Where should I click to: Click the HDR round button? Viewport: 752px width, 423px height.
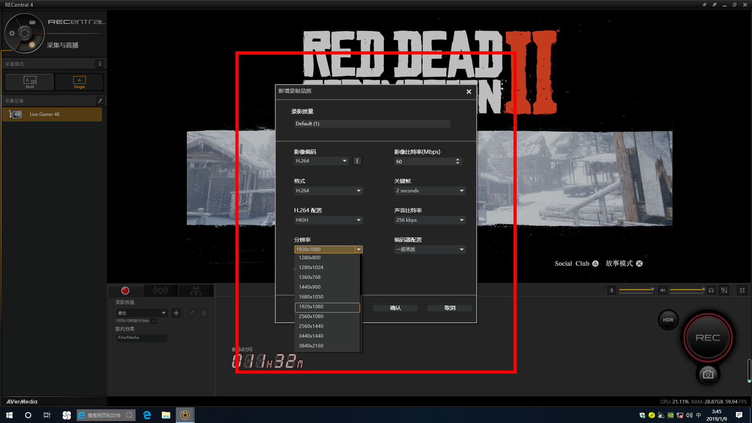668,320
